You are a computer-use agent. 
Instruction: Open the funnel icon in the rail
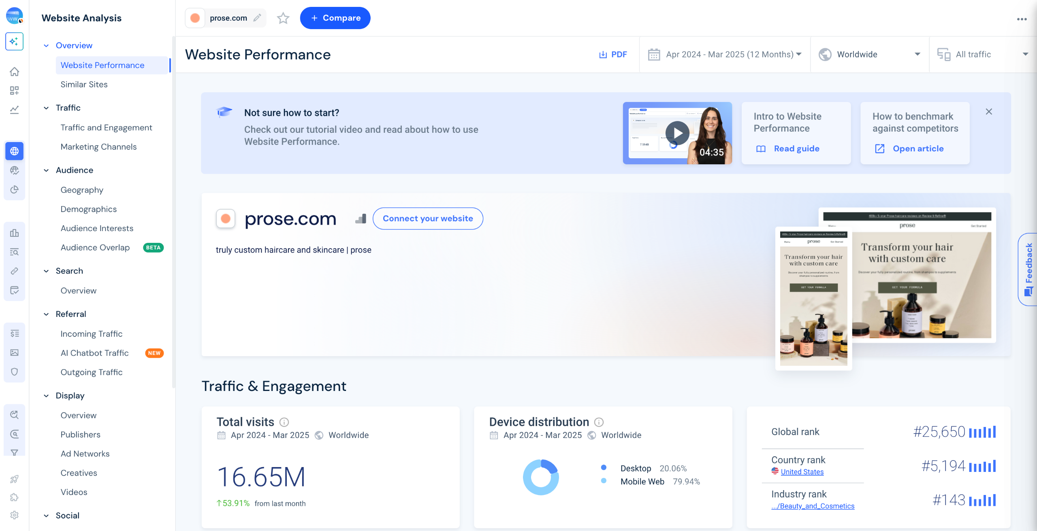pyautogui.click(x=14, y=452)
